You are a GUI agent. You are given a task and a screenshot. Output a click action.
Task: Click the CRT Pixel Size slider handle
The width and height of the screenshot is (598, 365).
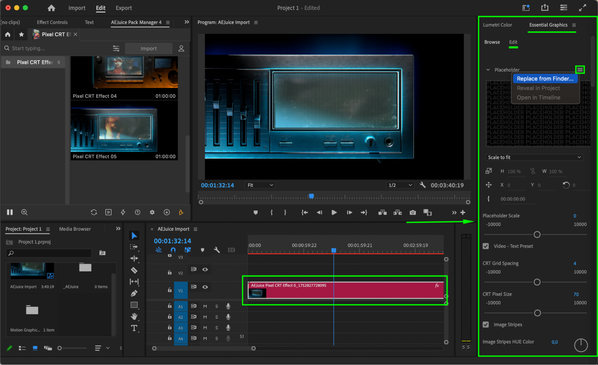(537, 313)
